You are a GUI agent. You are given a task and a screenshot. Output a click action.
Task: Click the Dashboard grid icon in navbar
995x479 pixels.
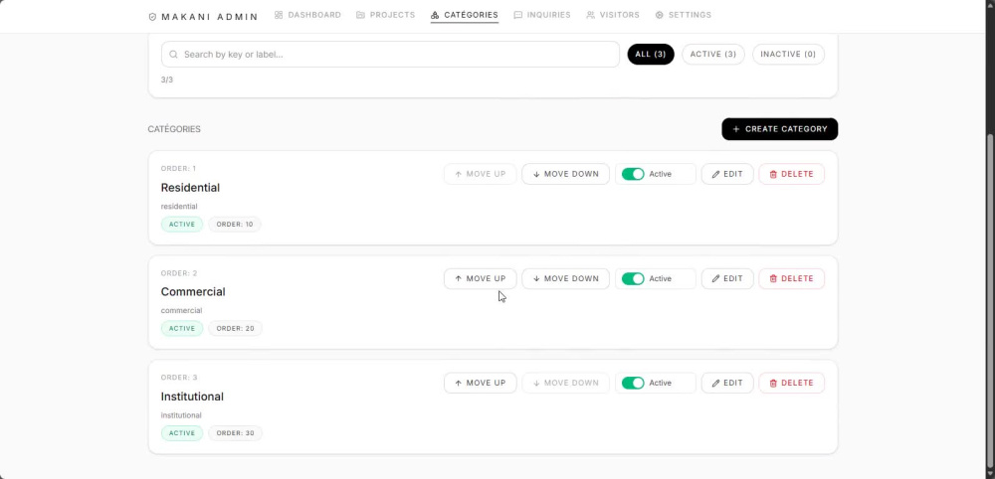(279, 15)
